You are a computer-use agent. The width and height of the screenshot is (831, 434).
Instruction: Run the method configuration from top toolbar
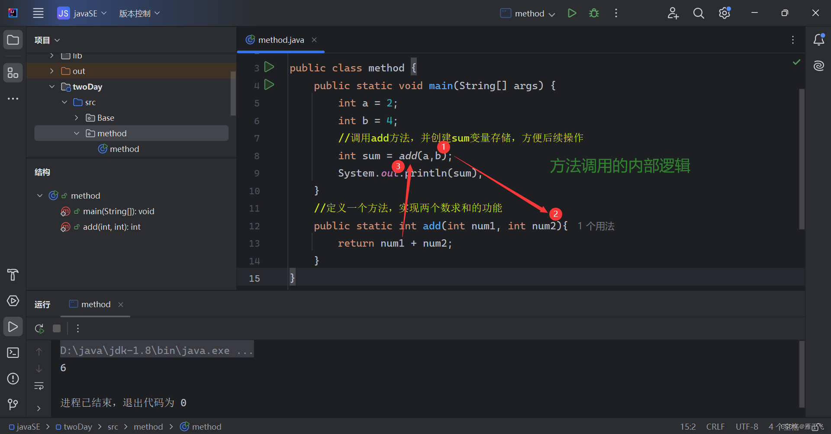(x=572, y=13)
